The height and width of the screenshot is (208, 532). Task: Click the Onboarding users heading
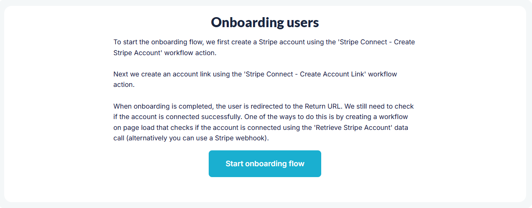(x=265, y=23)
